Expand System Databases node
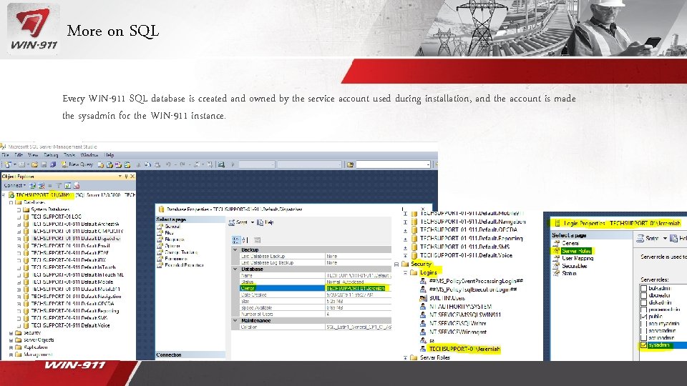 pos(19,209)
